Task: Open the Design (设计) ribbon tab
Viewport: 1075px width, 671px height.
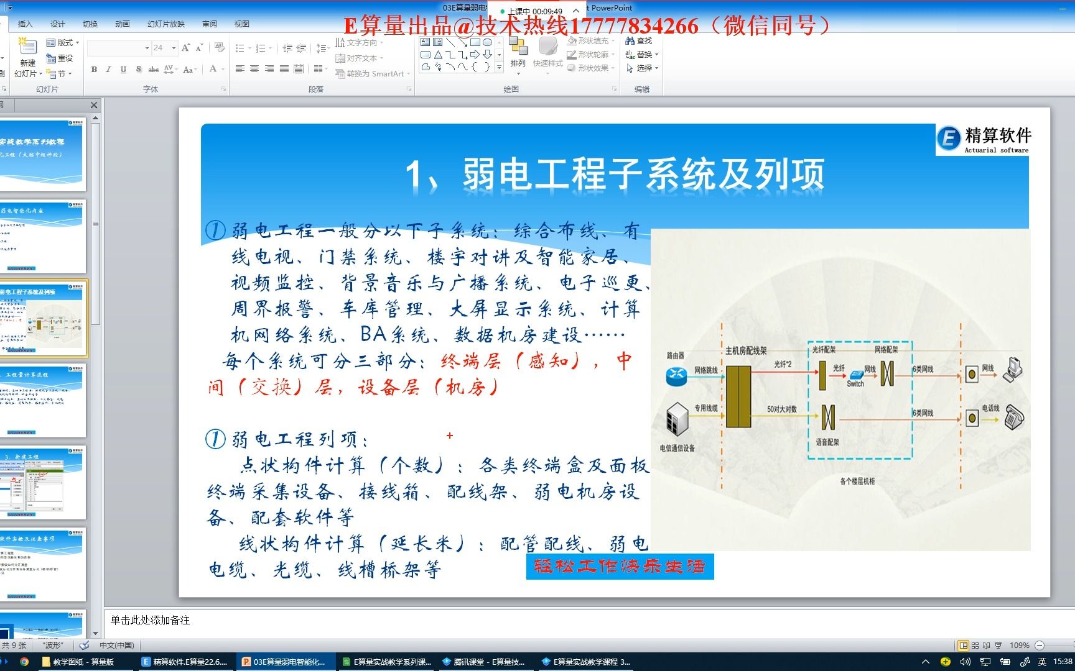Action: coord(57,24)
